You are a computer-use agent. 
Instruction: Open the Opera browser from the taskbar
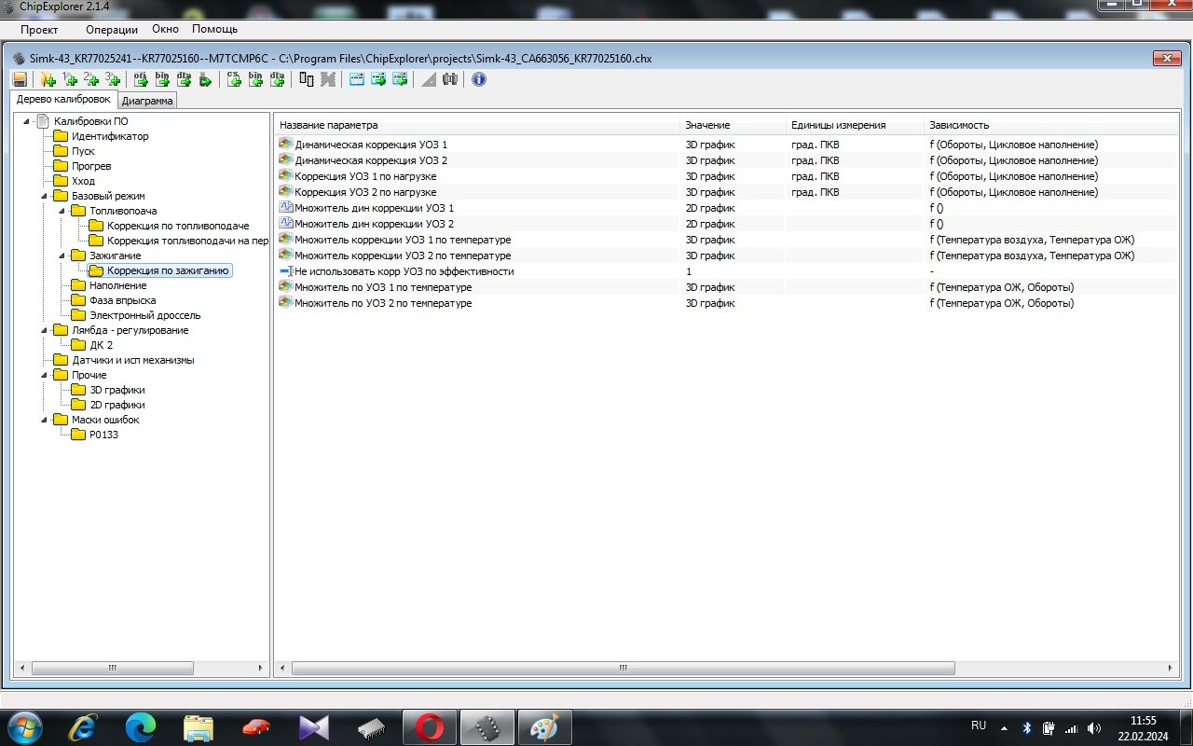point(429,727)
